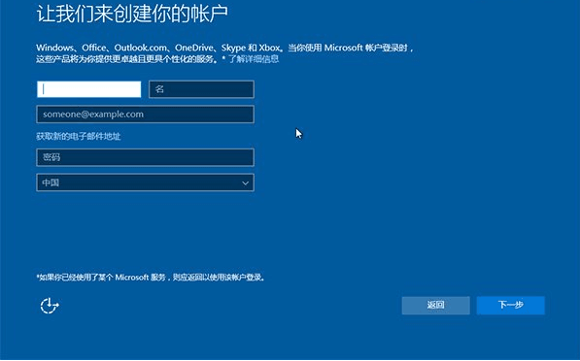Expand the 中国 country dropdown
580x361 pixels.
pyautogui.click(x=145, y=182)
